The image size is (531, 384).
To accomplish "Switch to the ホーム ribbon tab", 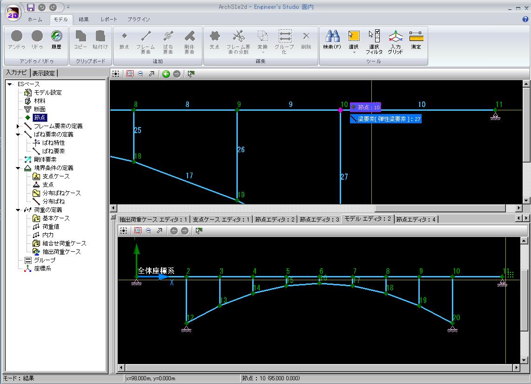I will pos(35,19).
